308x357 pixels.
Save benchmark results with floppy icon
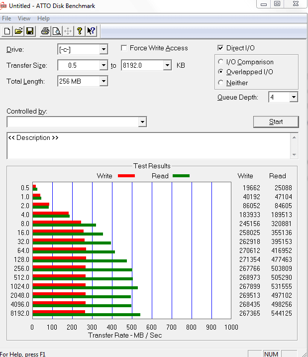pyautogui.click(x=30, y=31)
